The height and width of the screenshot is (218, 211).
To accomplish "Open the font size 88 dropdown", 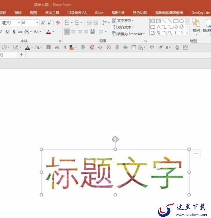I will click(x=37, y=23).
